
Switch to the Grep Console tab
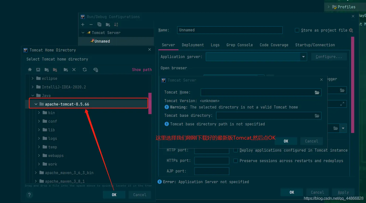pos(239,45)
